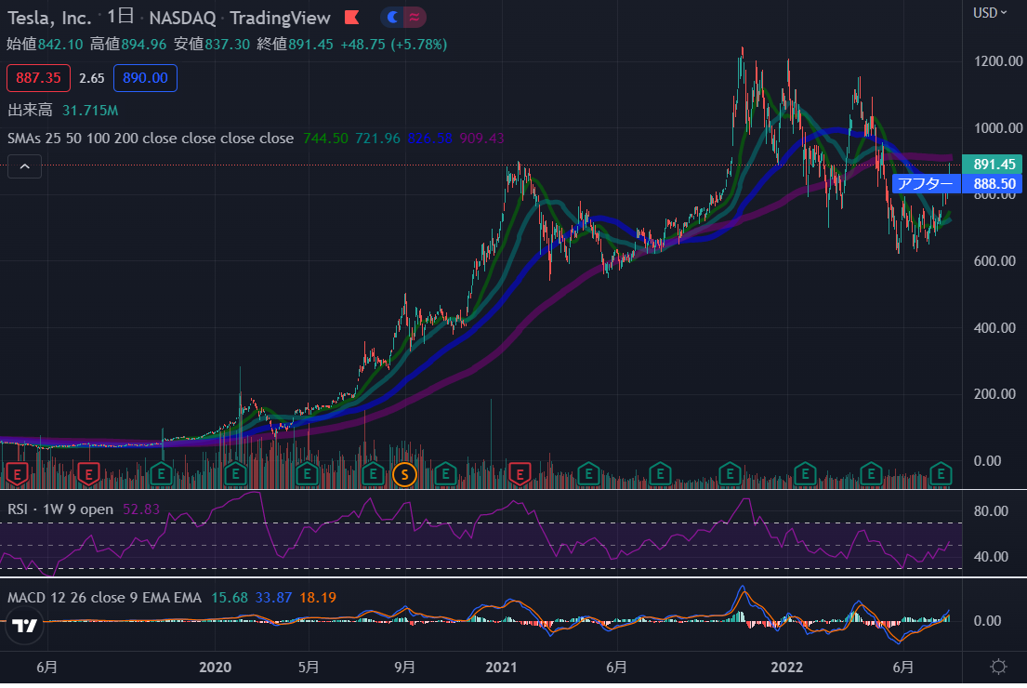The width and height of the screenshot is (1027, 688).
Task: Click the Tesla, Inc. symbol title
Action: click(x=49, y=18)
